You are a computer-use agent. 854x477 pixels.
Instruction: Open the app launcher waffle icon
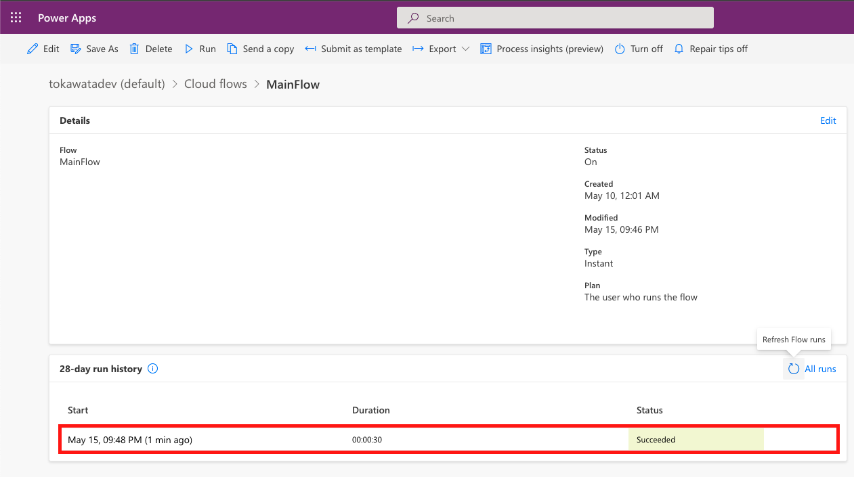click(16, 17)
